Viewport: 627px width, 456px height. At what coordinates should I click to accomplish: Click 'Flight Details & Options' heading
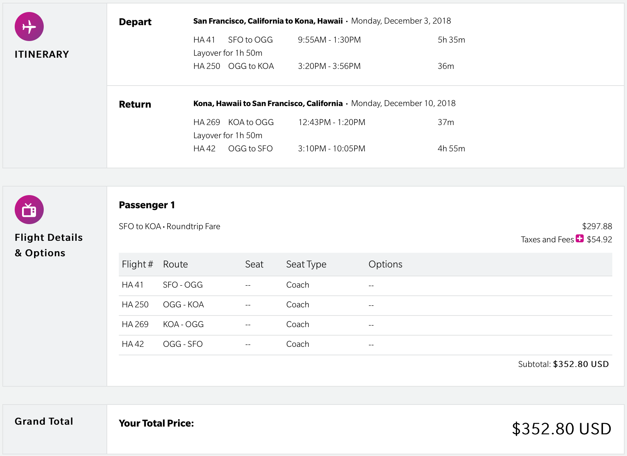point(49,245)
